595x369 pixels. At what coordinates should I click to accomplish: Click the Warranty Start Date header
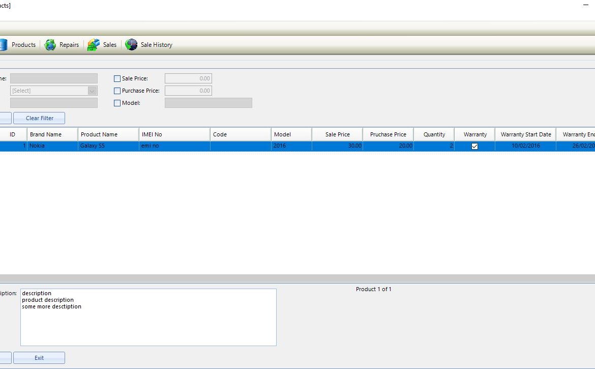coord(525,134)
